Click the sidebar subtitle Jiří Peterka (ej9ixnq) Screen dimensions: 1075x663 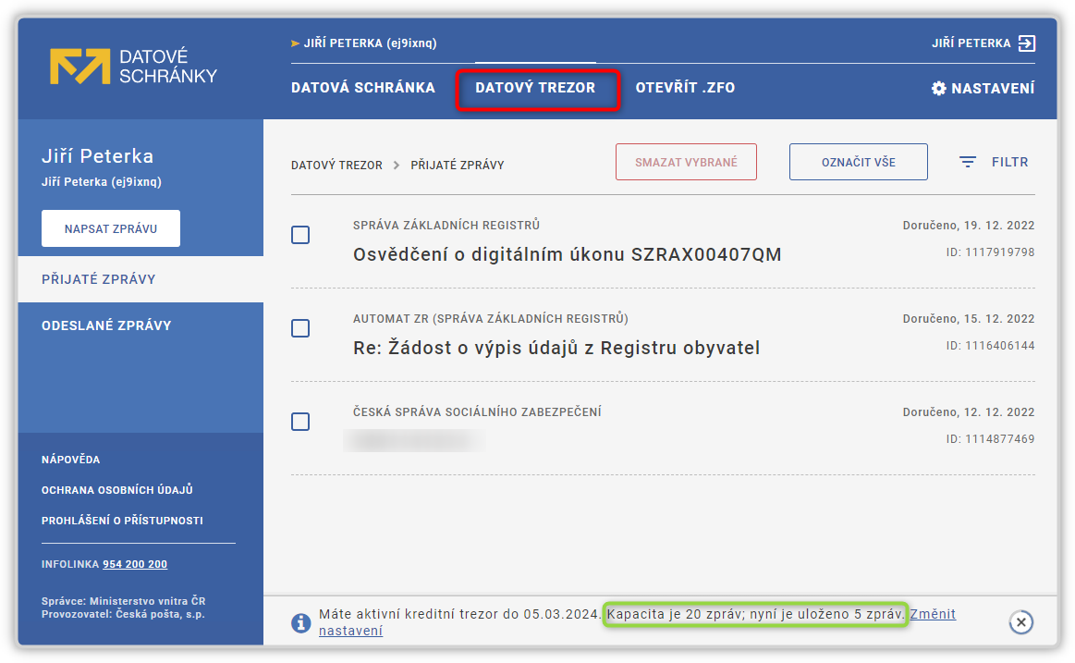click(102, 181)
